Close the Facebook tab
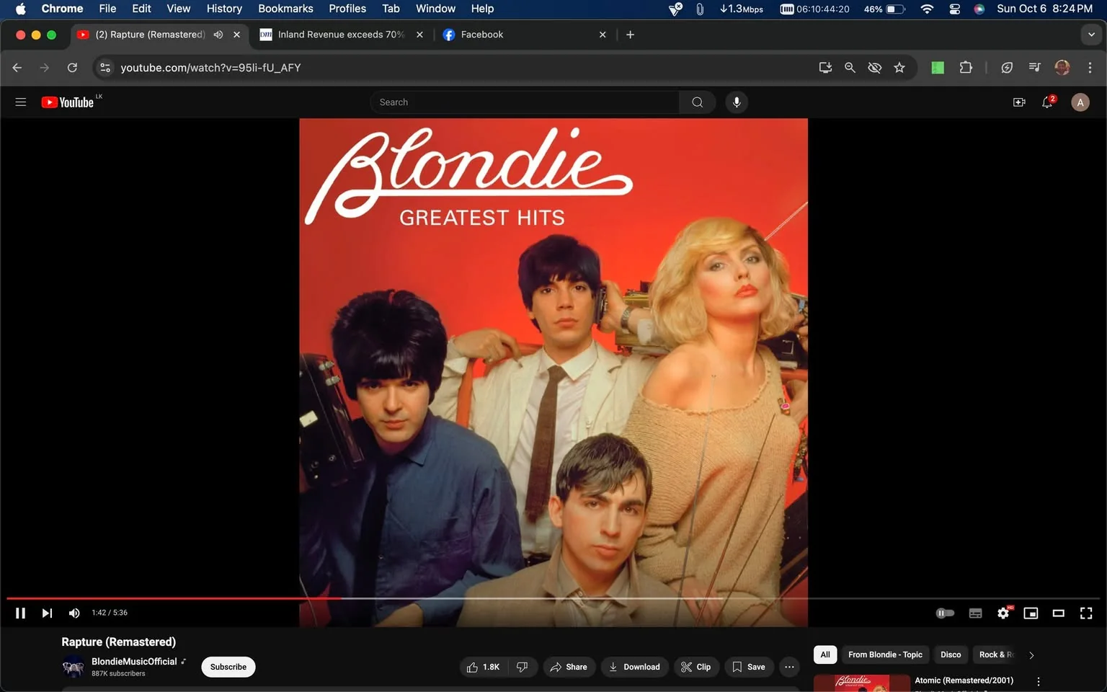1107x692 pixels. [603, 35]
